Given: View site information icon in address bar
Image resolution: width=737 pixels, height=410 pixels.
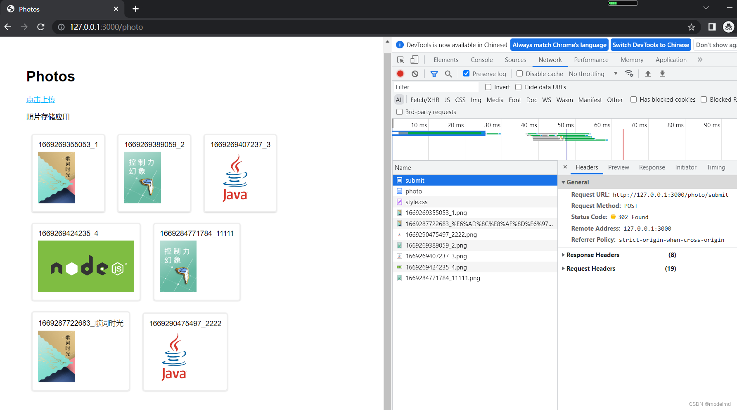Looking at the screenshot, I should pos(61,27).
